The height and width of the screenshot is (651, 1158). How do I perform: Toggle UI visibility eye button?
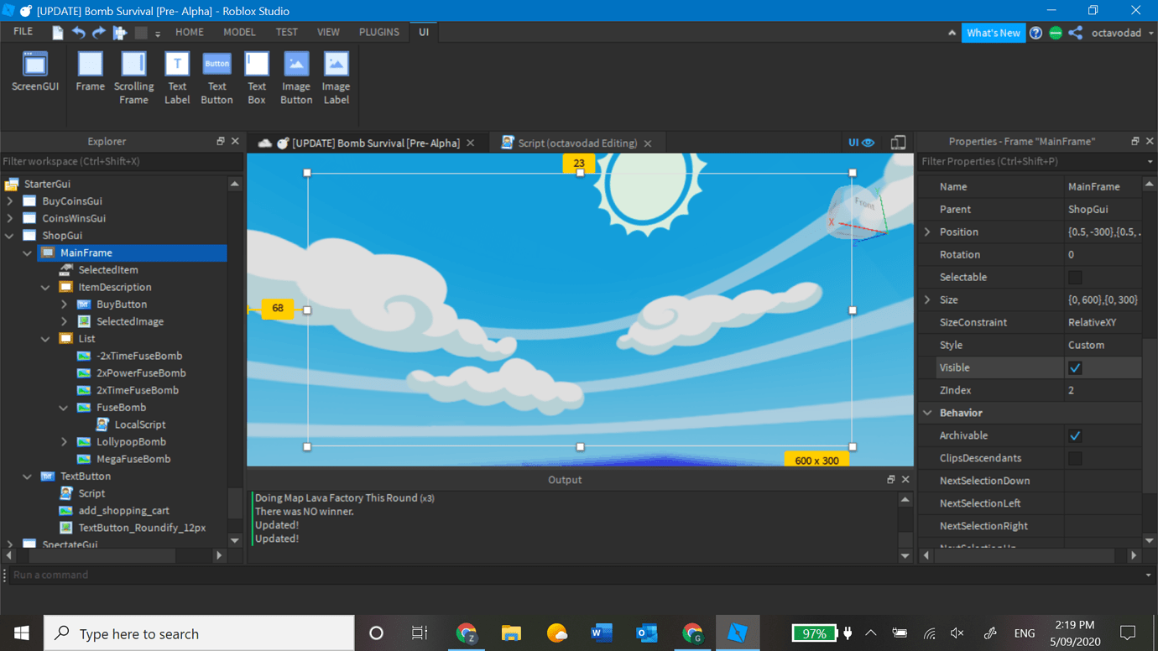(x=861, y=143)
